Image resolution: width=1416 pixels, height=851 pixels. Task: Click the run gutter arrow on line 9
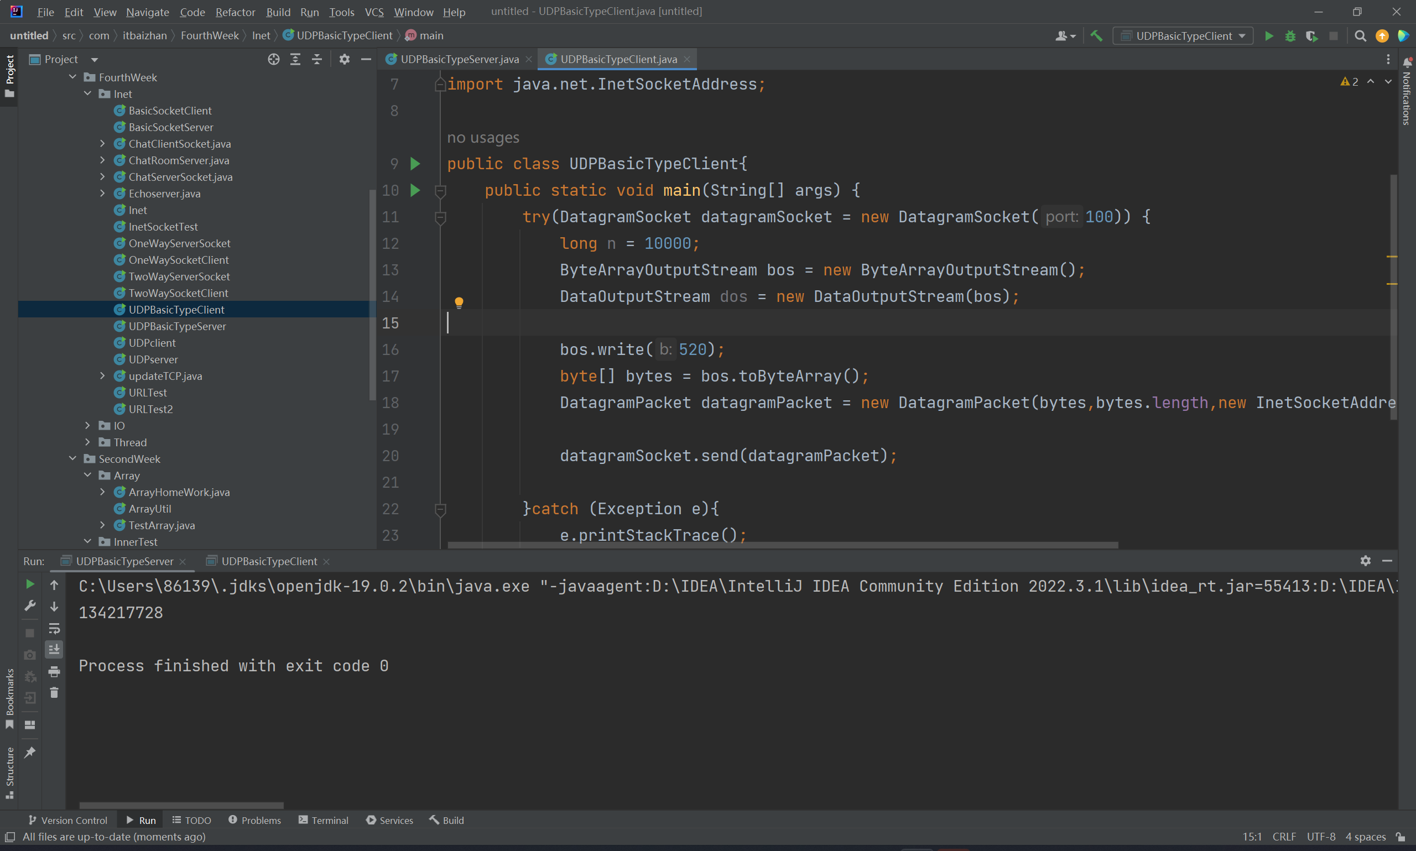coord(415,164)
